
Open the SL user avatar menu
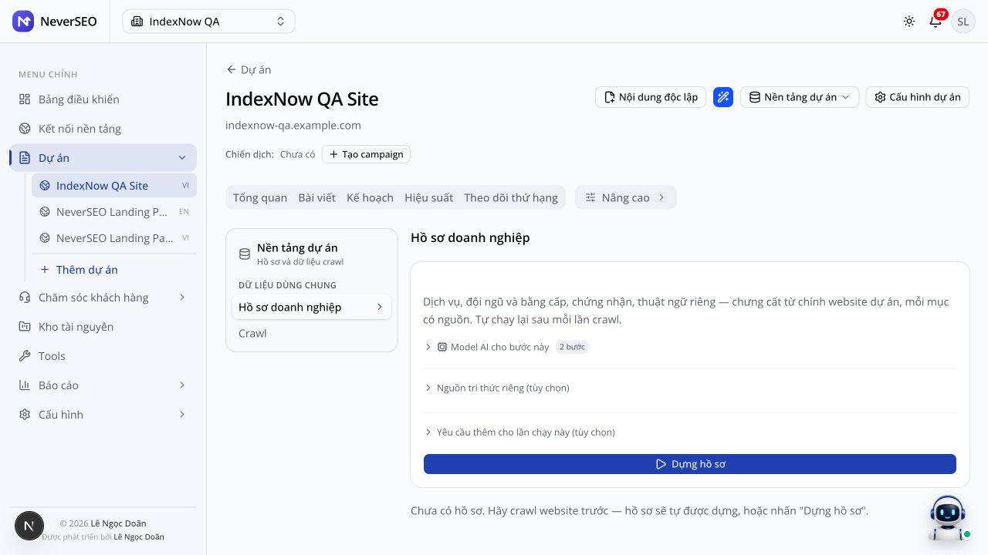963,22
